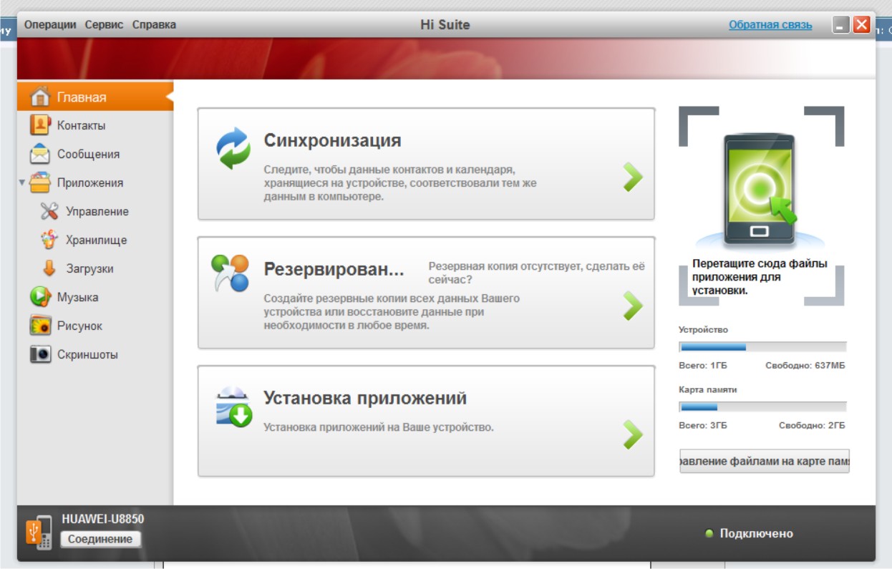Image resolution: width=892 pixels, height=569 pixels.
Task: Click the 'Свободно: 2ГБ' text
Action: point(812,425)
